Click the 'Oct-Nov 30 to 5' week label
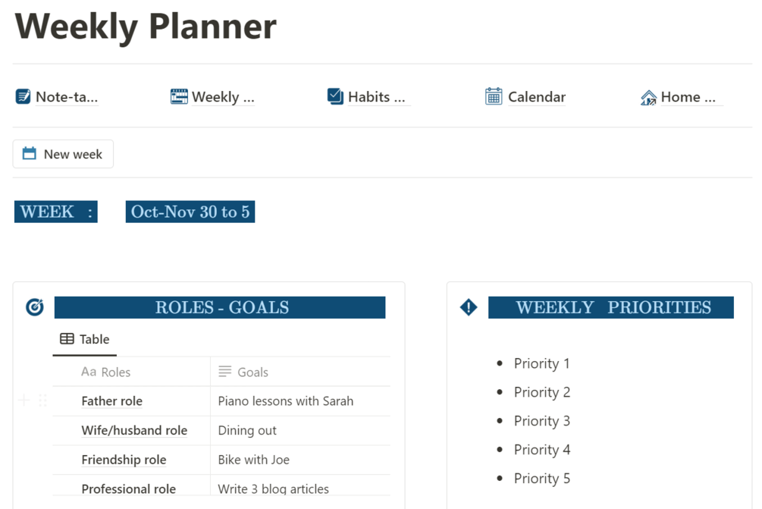The image size is (762, 509). point(190,212)
